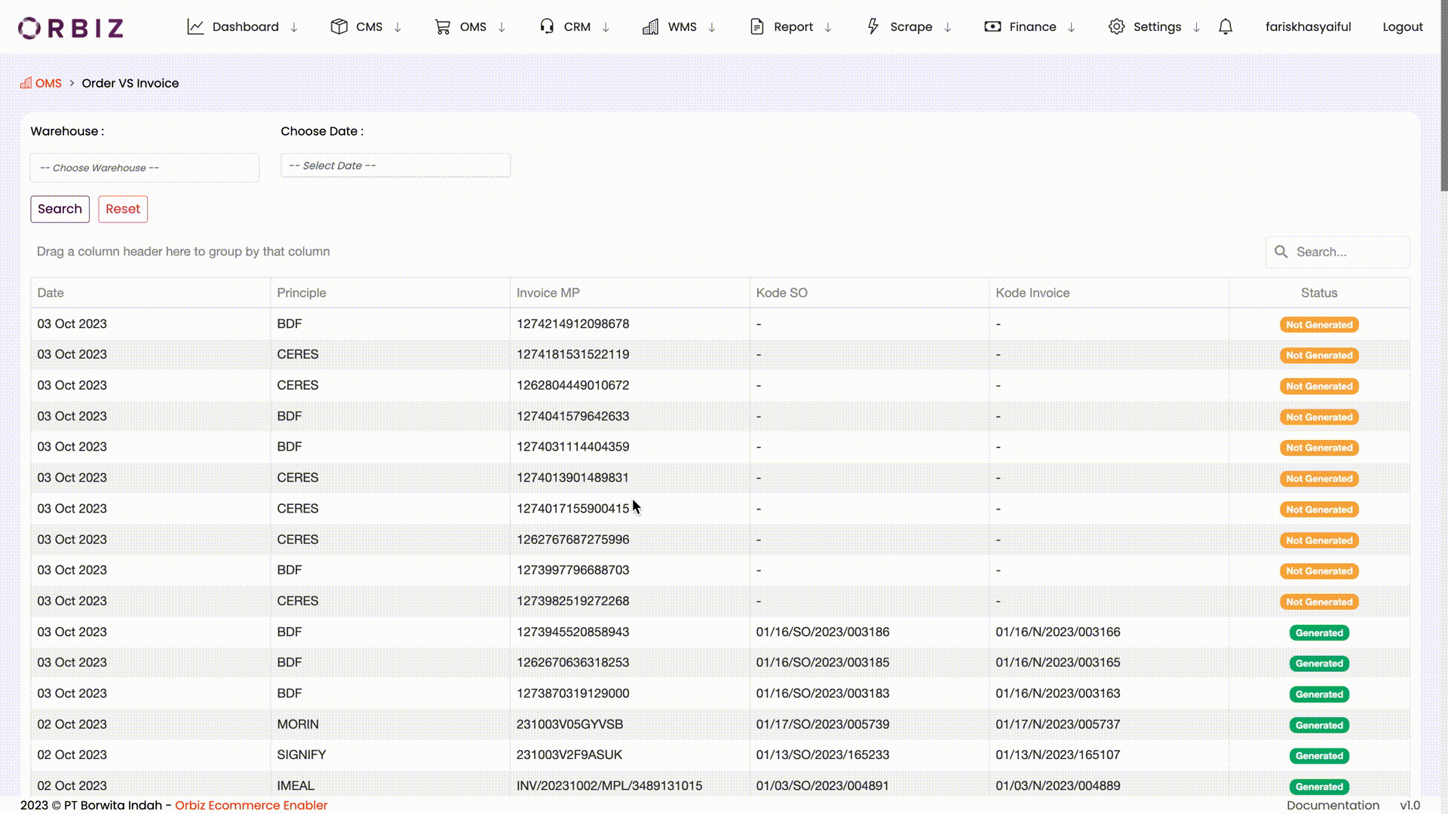Click the Select Date input field

click(x=395, y=165)
